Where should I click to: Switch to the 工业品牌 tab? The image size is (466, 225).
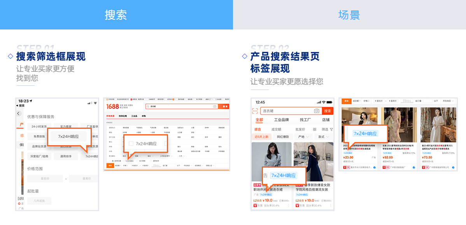(281, 120)
